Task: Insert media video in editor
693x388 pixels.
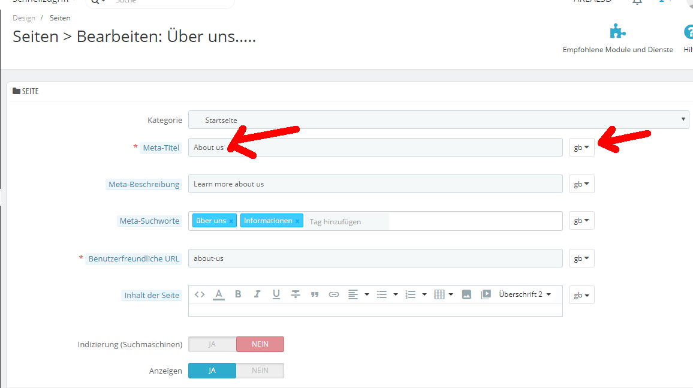Action: tap(486, 294)
